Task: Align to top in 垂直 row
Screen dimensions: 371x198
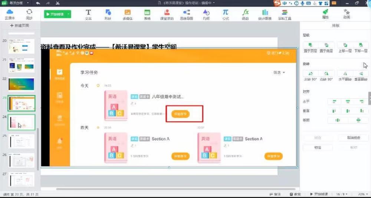Action: click(334, 111)
